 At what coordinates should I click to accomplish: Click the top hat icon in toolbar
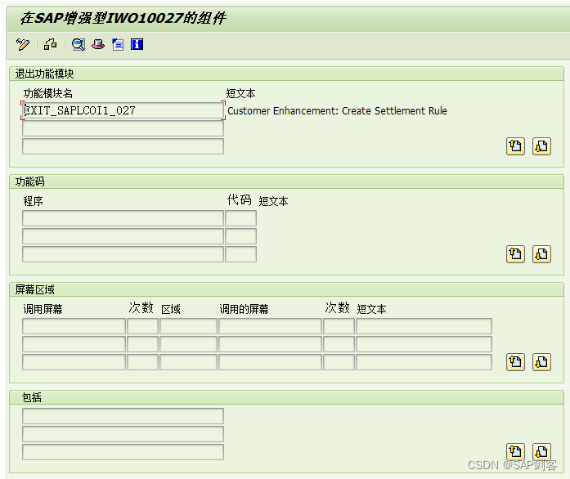coord(98,44)
